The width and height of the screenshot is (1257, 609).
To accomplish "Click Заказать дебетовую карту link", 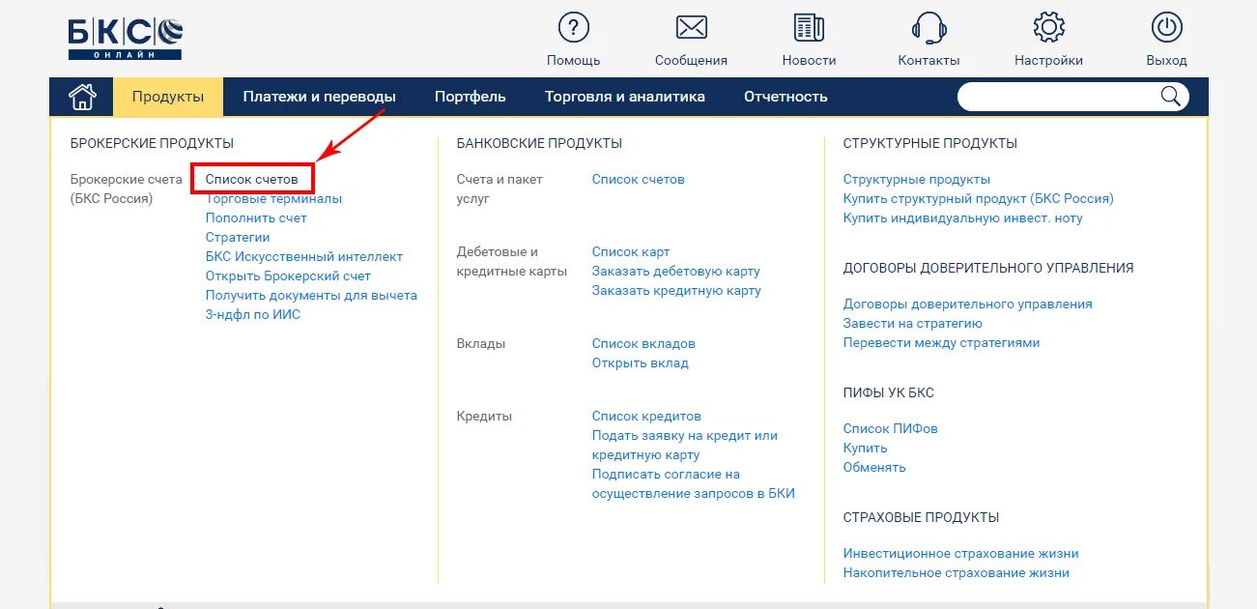I will pos(676,271).
